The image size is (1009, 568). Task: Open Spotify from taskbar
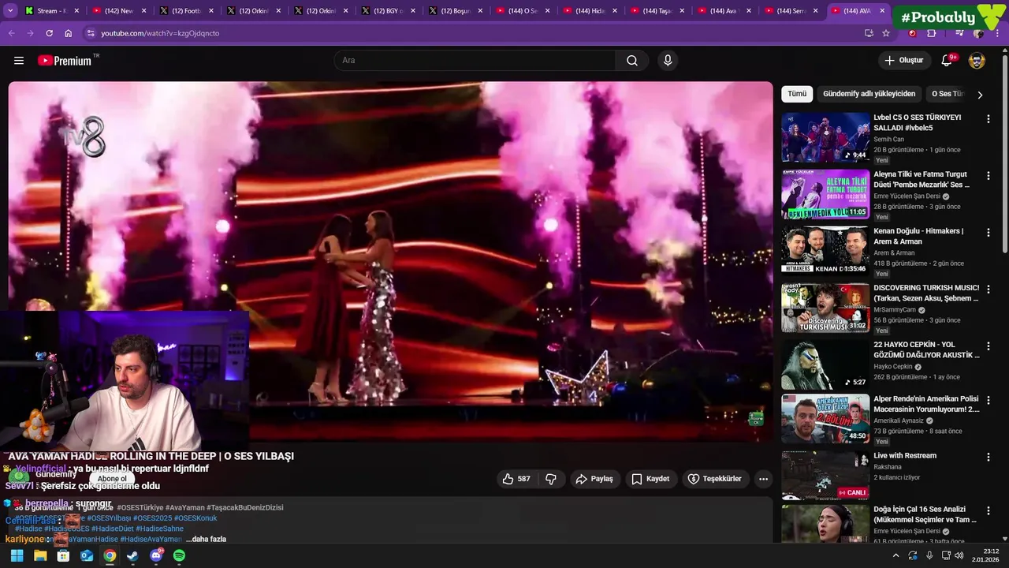tap(179, 555)
